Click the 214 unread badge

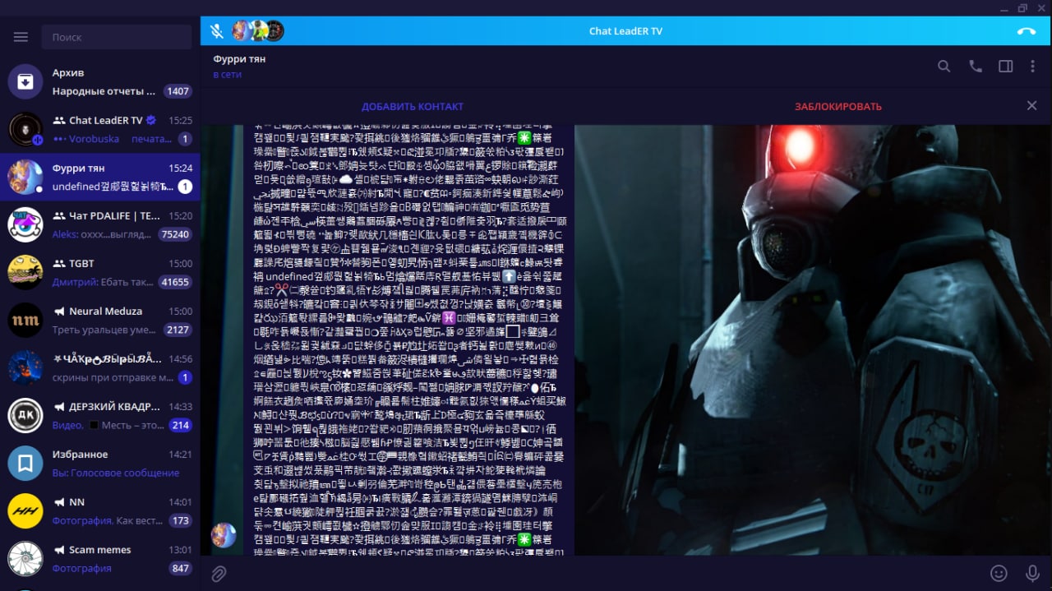180,425
